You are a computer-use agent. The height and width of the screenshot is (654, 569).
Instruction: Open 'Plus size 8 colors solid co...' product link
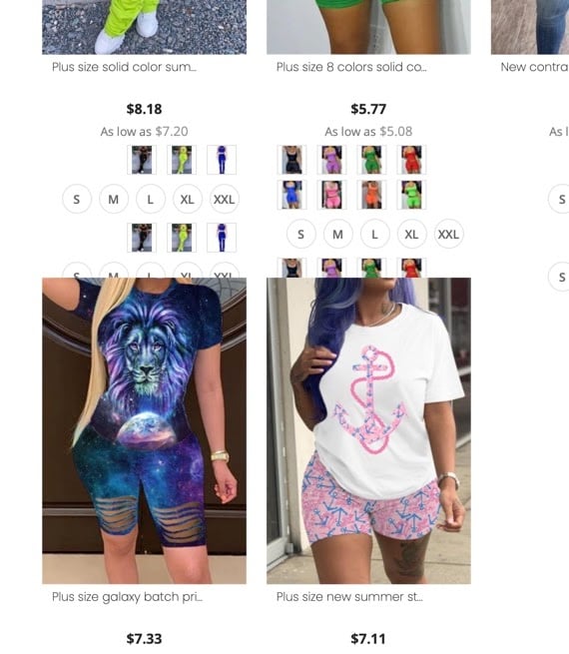(x=351, y=67)
